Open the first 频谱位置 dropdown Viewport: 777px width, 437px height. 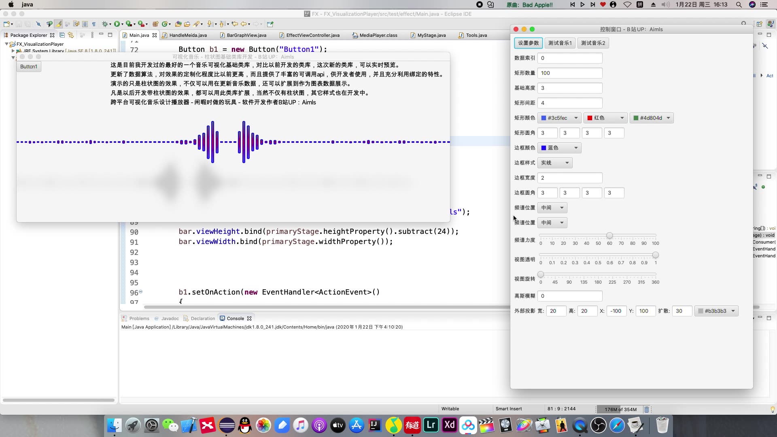pyautogui.click(x=552, y=208)
